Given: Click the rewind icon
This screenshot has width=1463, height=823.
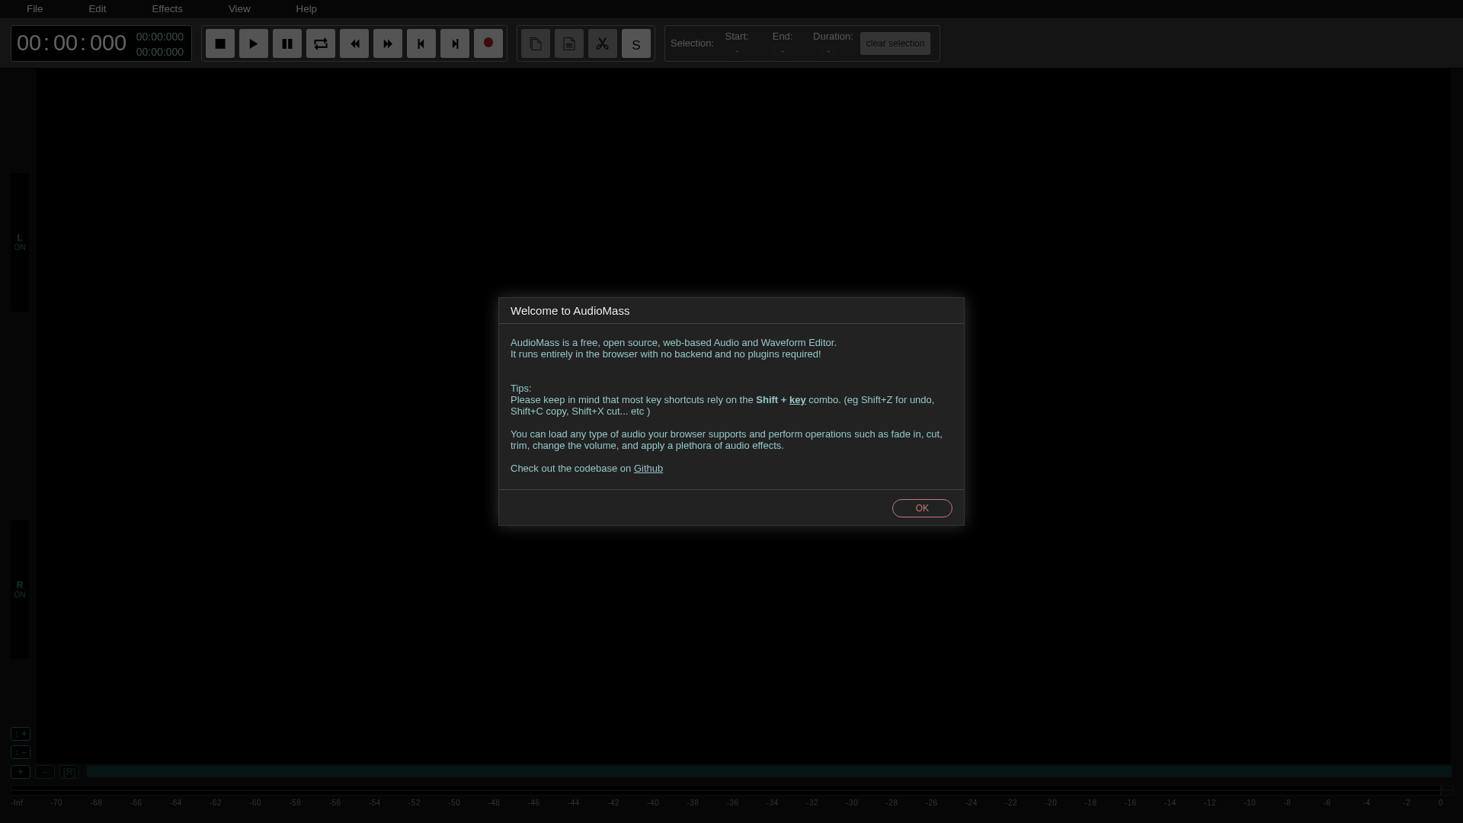Looking at the screenshot, I should click(x=354, y=43).
